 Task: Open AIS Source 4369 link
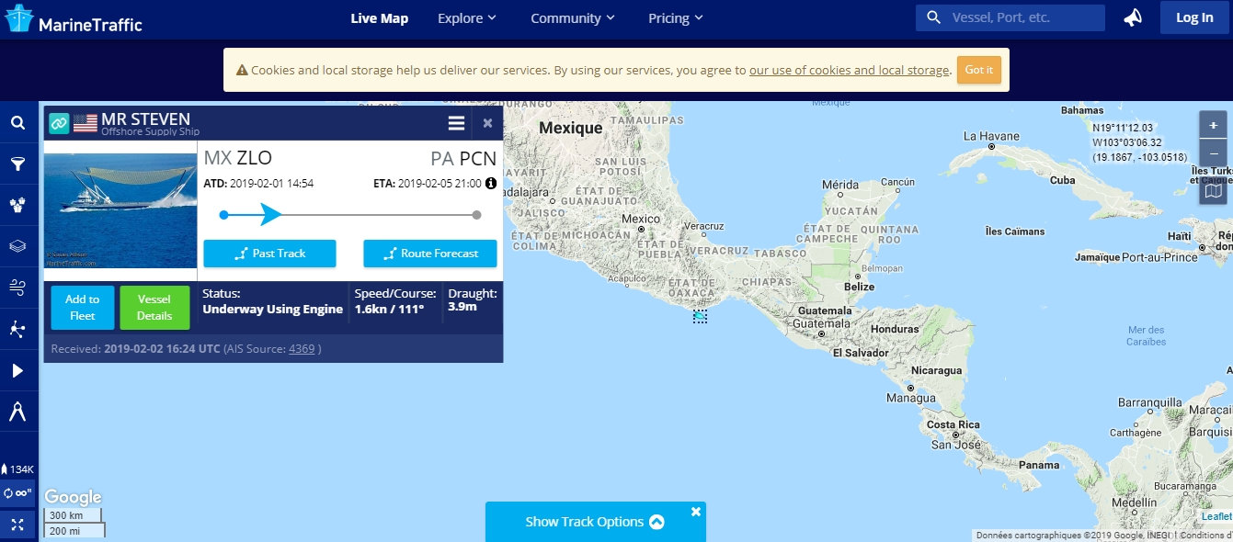pos(302,349)
